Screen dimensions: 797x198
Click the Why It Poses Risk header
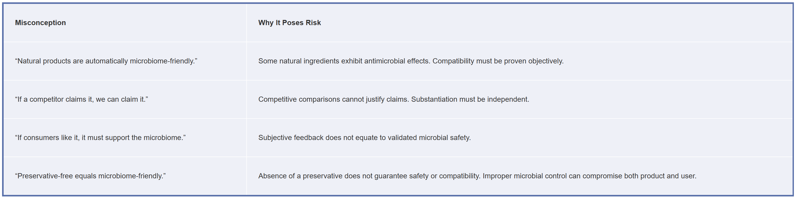[x=289, y=23]
